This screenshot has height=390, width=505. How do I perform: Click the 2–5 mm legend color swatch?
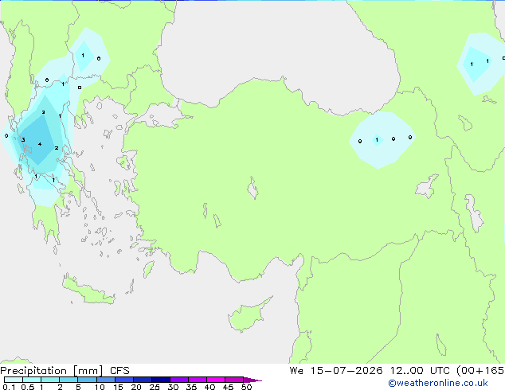tap(69, 380)
